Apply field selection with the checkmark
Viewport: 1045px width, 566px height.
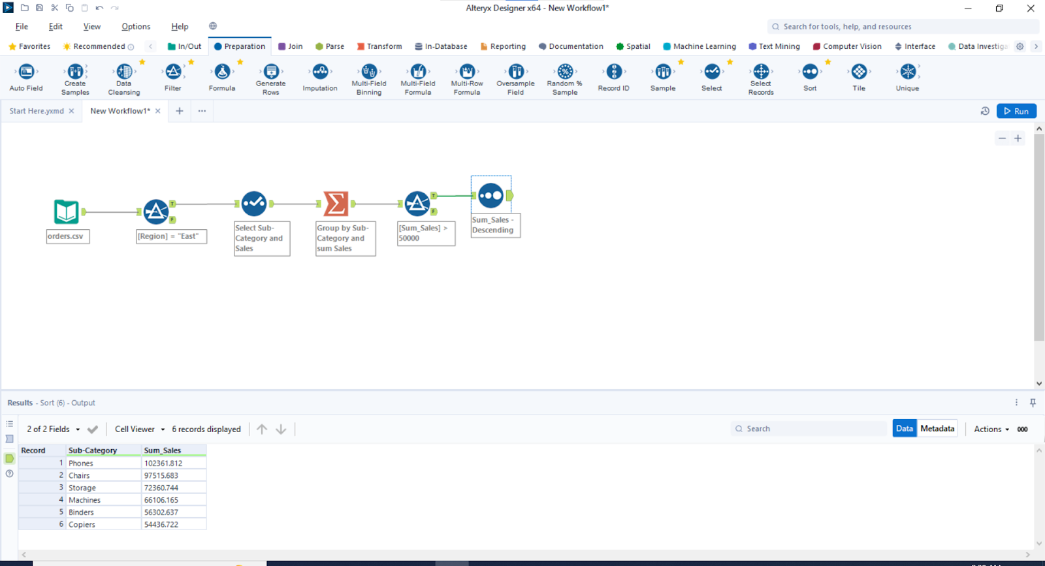[93, 429]
